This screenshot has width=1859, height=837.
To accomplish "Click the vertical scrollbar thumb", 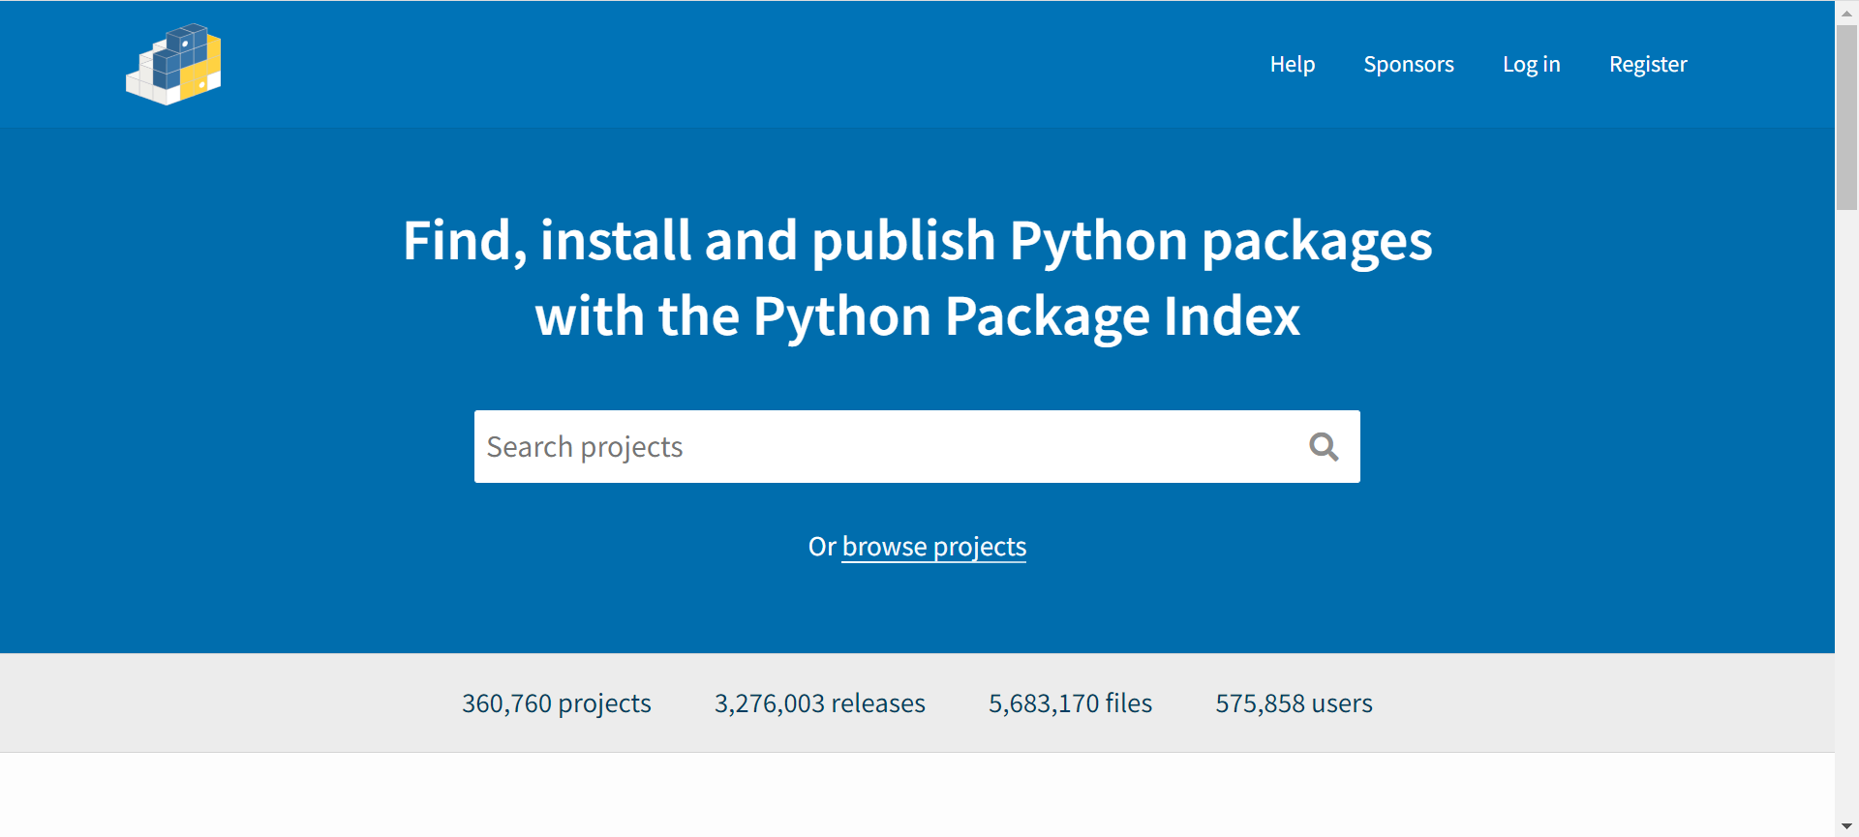I will pos(1846,117).
